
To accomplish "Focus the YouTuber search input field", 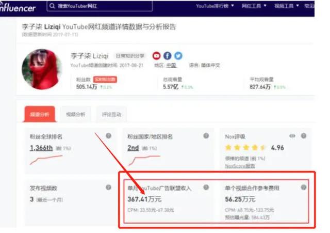I will pyautogui.click(x=100, y=6).
